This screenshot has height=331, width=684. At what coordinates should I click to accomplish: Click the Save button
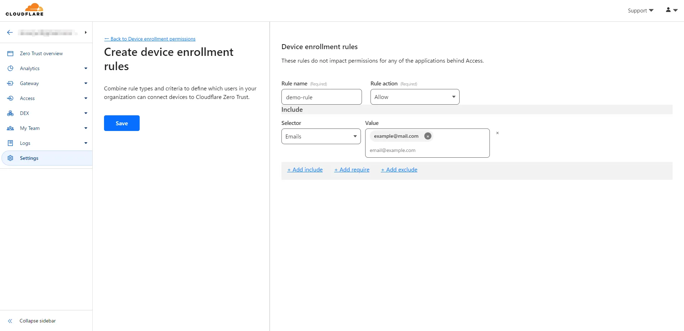coord(122,123)
